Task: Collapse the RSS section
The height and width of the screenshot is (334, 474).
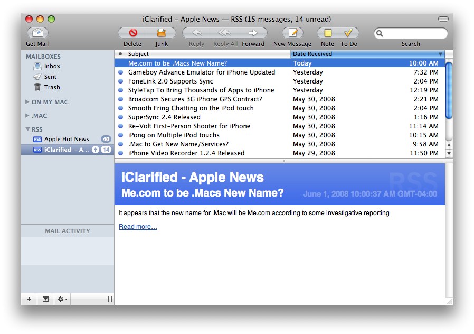Action: click(27, 129)
